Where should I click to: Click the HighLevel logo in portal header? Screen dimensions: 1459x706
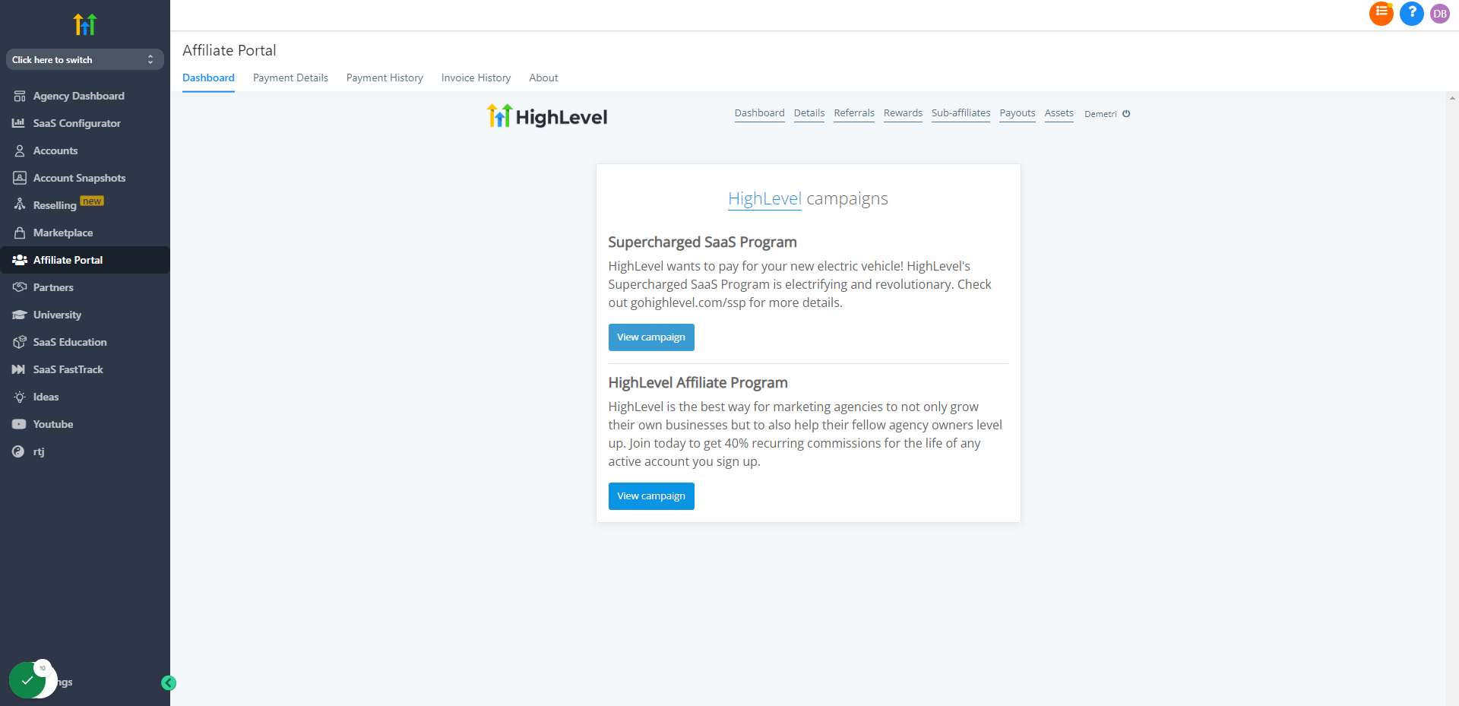[x=547, y=116]
